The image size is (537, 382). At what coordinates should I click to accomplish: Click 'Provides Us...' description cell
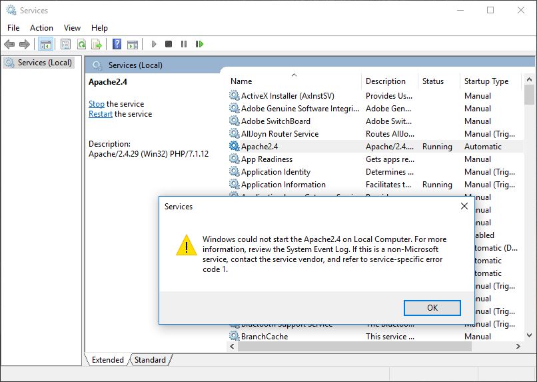pos(388,95)
